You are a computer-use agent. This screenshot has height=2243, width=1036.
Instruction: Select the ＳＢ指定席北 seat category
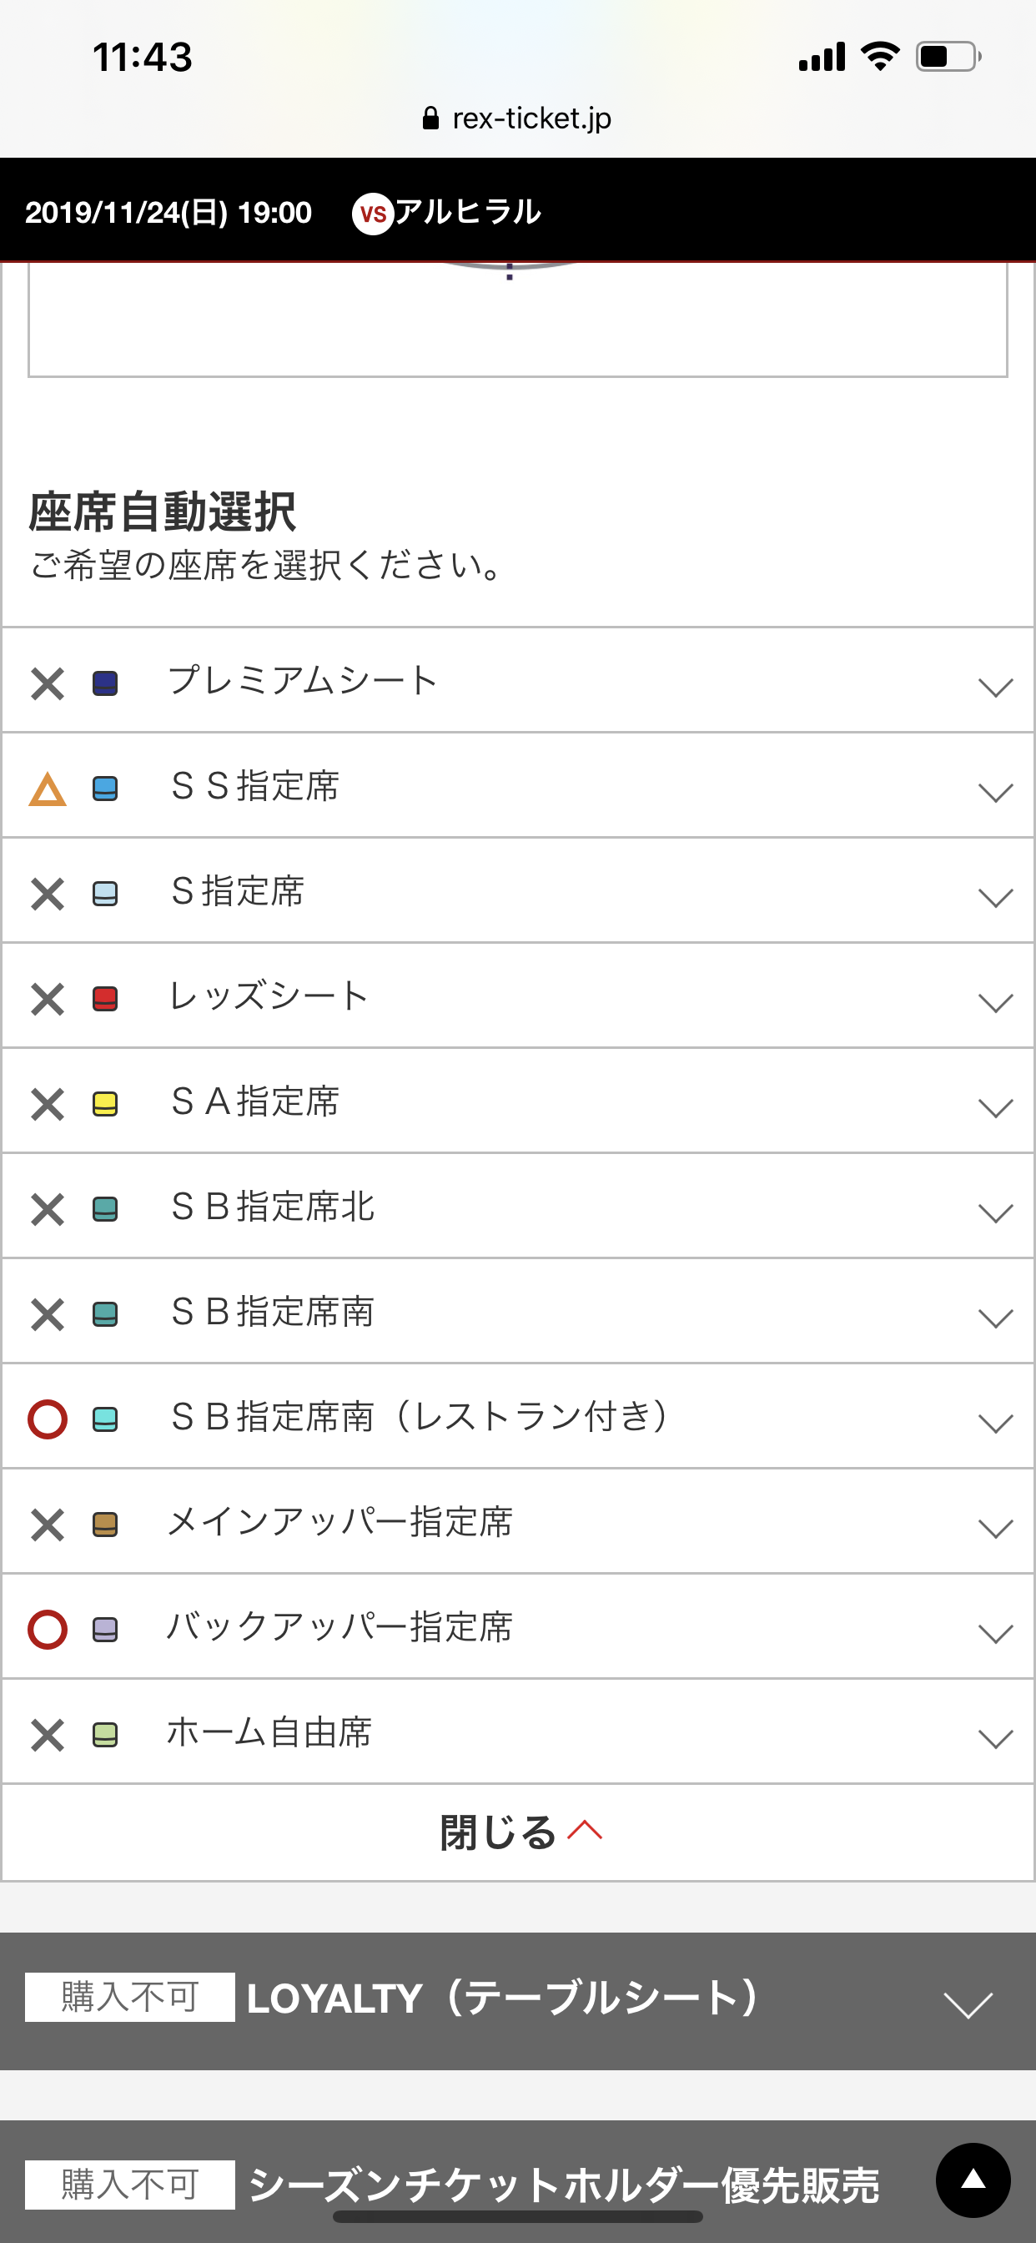coord(274,1207)
